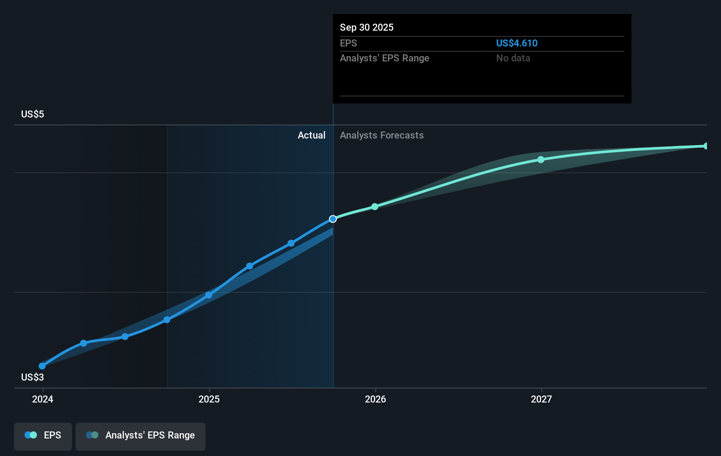Click the second EPS data point after 2024

point(83,343)
